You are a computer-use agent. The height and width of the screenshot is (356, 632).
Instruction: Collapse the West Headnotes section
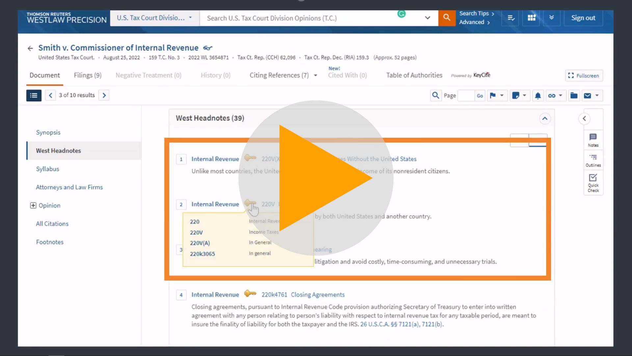545,118
